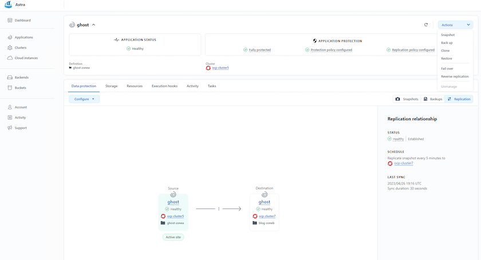Open the Actions dropdown
Viewport: 481px width, 260px height.
[455, 25]
